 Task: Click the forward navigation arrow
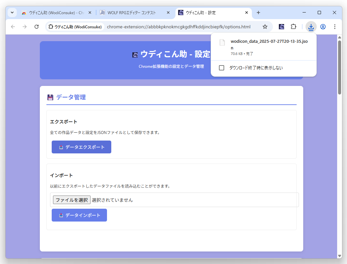(24, 27)
